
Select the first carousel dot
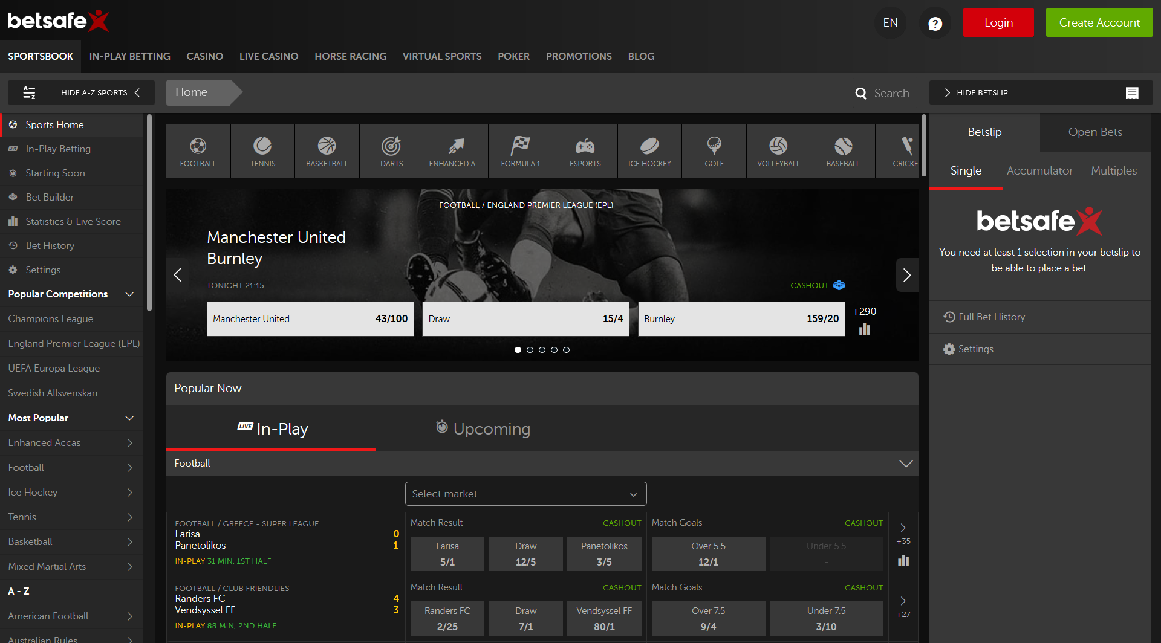[x=518, y=350]
